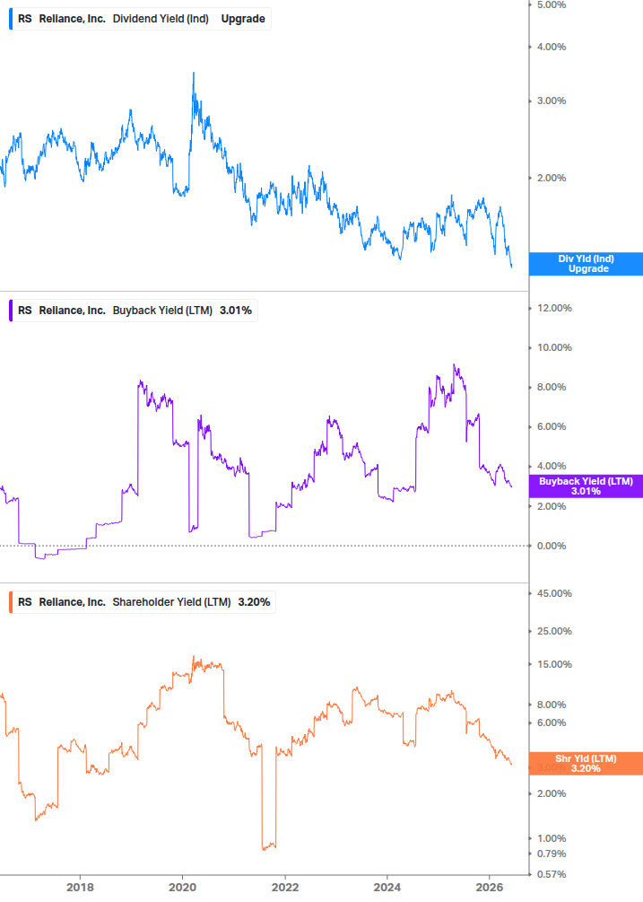The width and height of the screenshot is (643, 902).
Task: Click the 0.79% tick on shareholder yield axis
Action: point(552,854)
